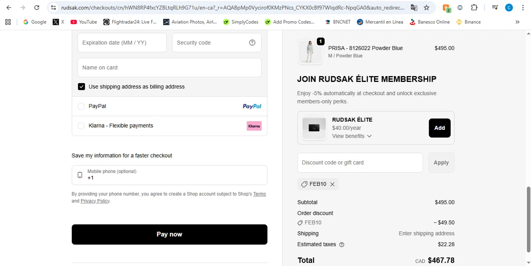The image size is (531, 266).
Task: Remove the FEB10 discount code
Action: pos(332,184)
